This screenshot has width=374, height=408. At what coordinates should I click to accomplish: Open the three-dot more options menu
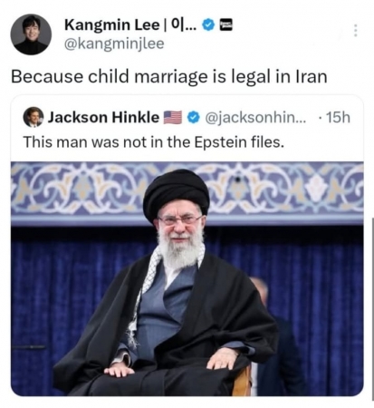(356, 31)
